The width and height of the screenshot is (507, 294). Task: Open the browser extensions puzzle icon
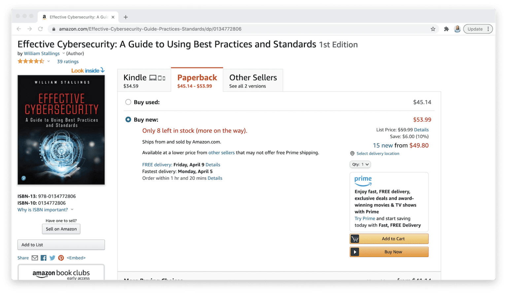pyautogui.click(x=446, y=29)
